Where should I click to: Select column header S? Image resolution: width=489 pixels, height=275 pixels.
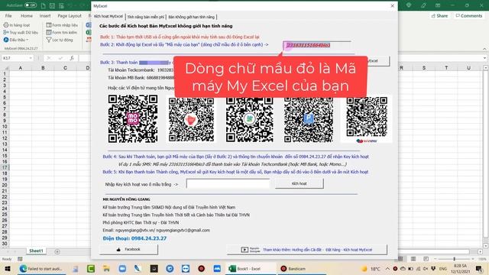tap(424, 68)
